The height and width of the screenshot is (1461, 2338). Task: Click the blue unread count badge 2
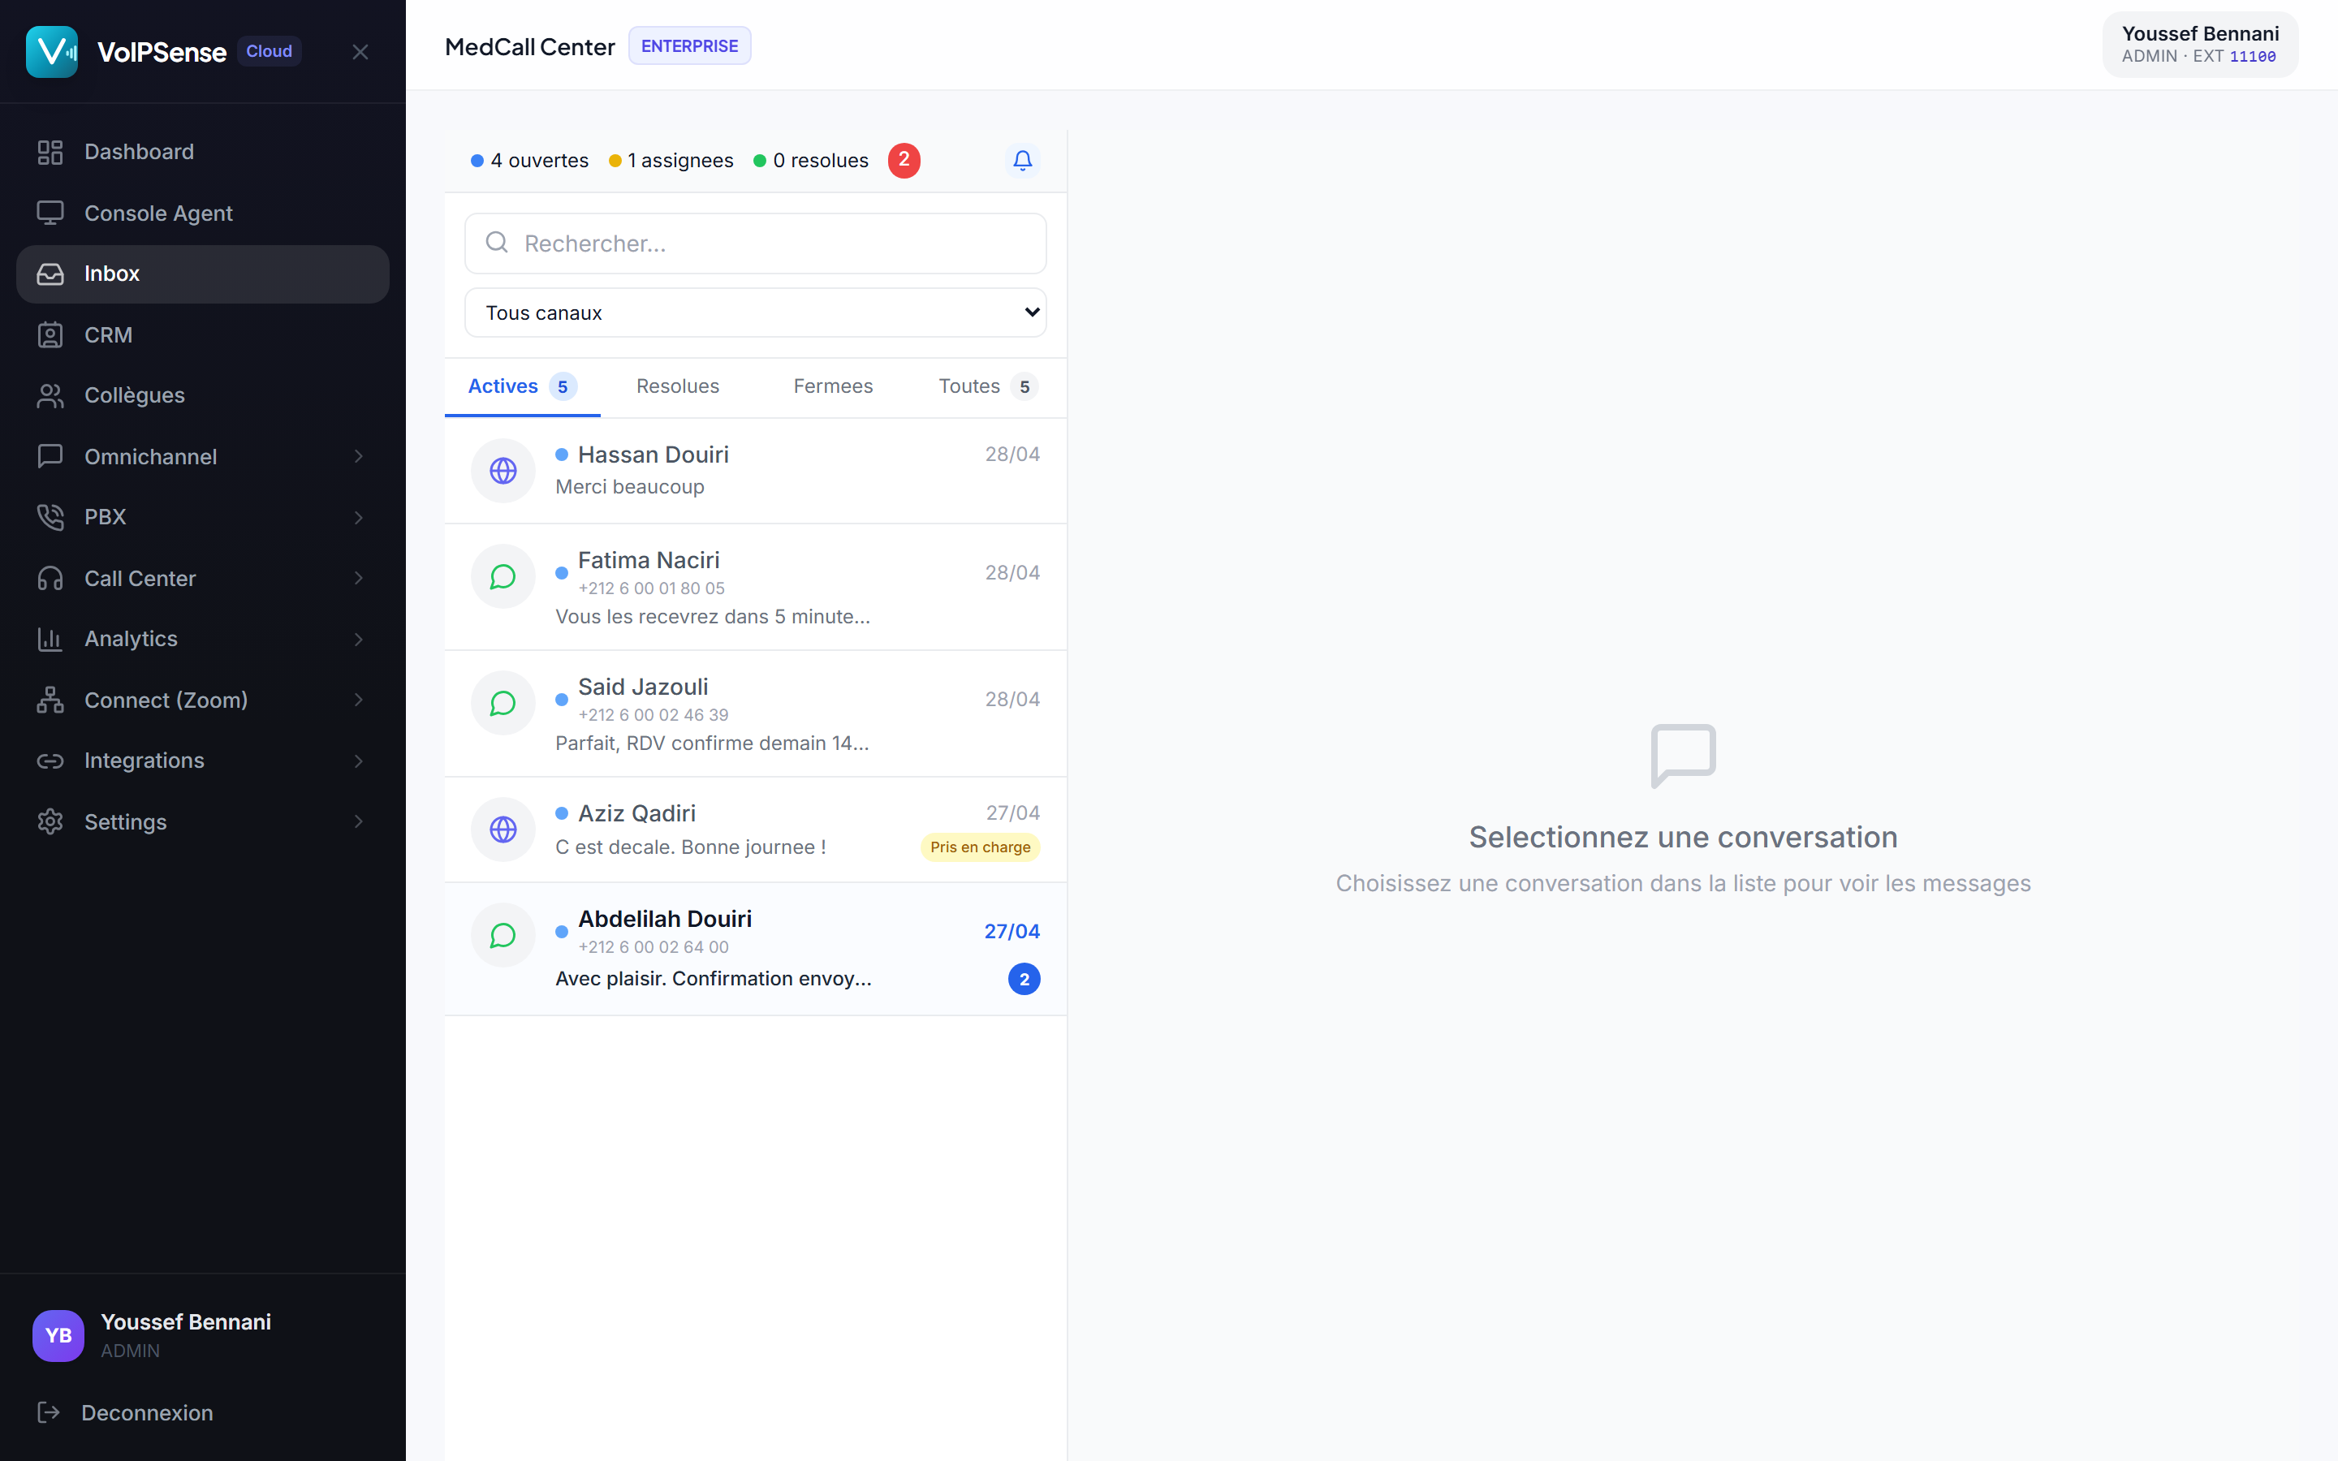1024,979
